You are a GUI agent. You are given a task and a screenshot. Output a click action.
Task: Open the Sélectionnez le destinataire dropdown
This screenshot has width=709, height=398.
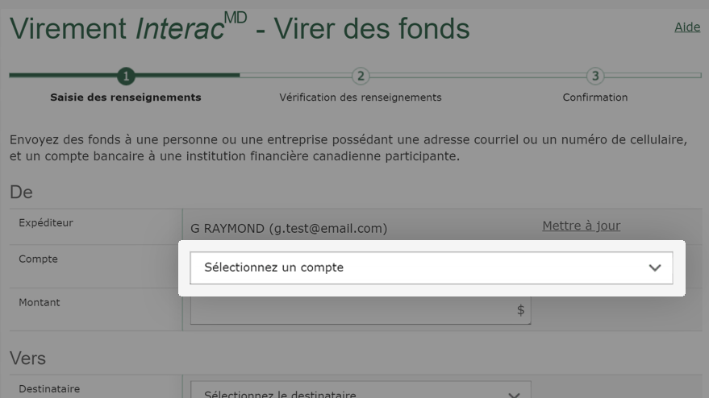coord(361,390)
